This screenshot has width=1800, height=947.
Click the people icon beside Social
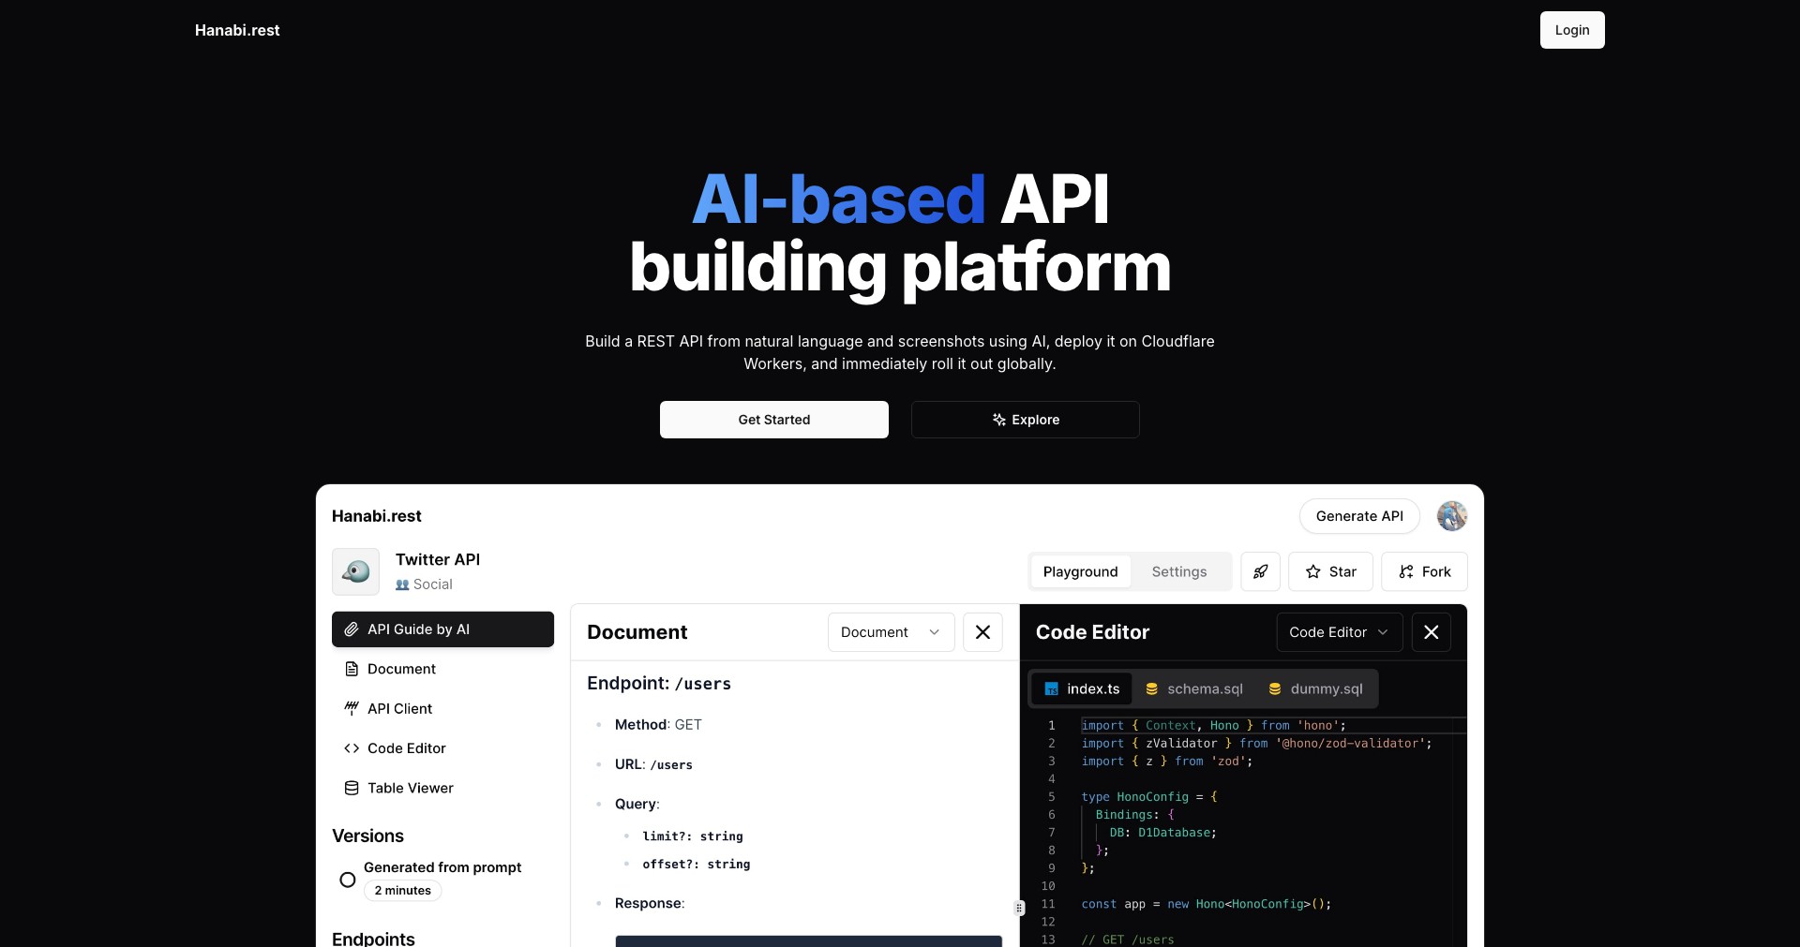[402, 584]
